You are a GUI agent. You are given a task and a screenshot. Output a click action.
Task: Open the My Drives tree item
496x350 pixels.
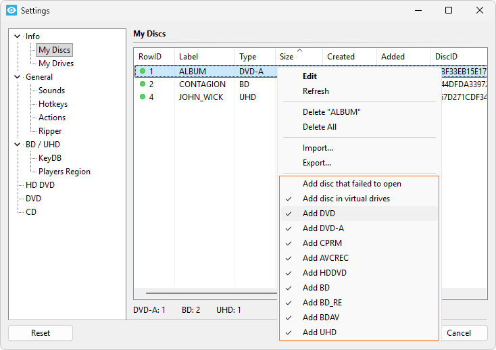pos(56,64)
